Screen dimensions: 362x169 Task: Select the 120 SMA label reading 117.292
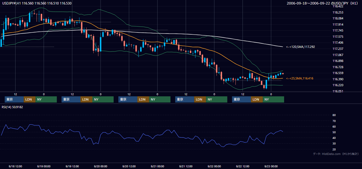point(300,47)
